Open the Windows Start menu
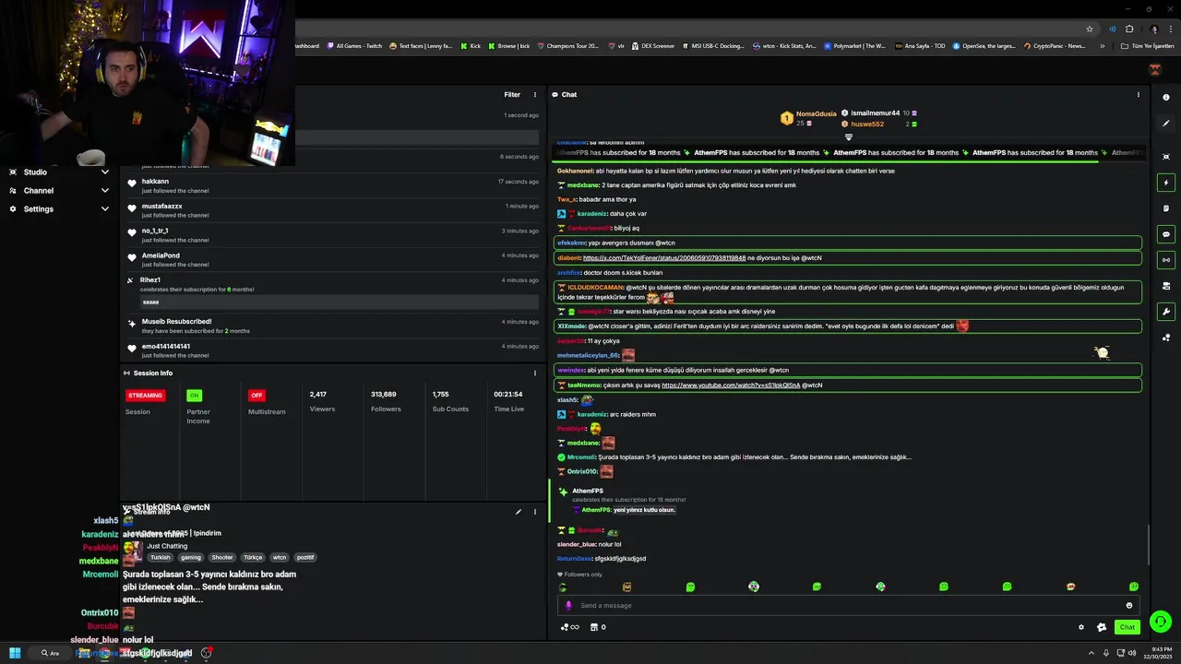The height and width of the screenshot is (664, 1181). coord(15,653)
